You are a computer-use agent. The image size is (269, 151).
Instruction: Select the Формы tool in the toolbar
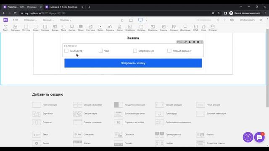tap(55, 28)
